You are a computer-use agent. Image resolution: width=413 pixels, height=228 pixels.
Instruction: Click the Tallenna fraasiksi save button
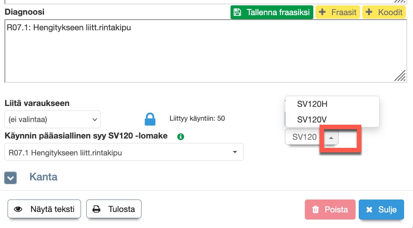tap(272, 12)
